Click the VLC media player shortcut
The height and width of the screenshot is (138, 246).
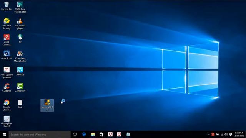(x=20, y=24)
